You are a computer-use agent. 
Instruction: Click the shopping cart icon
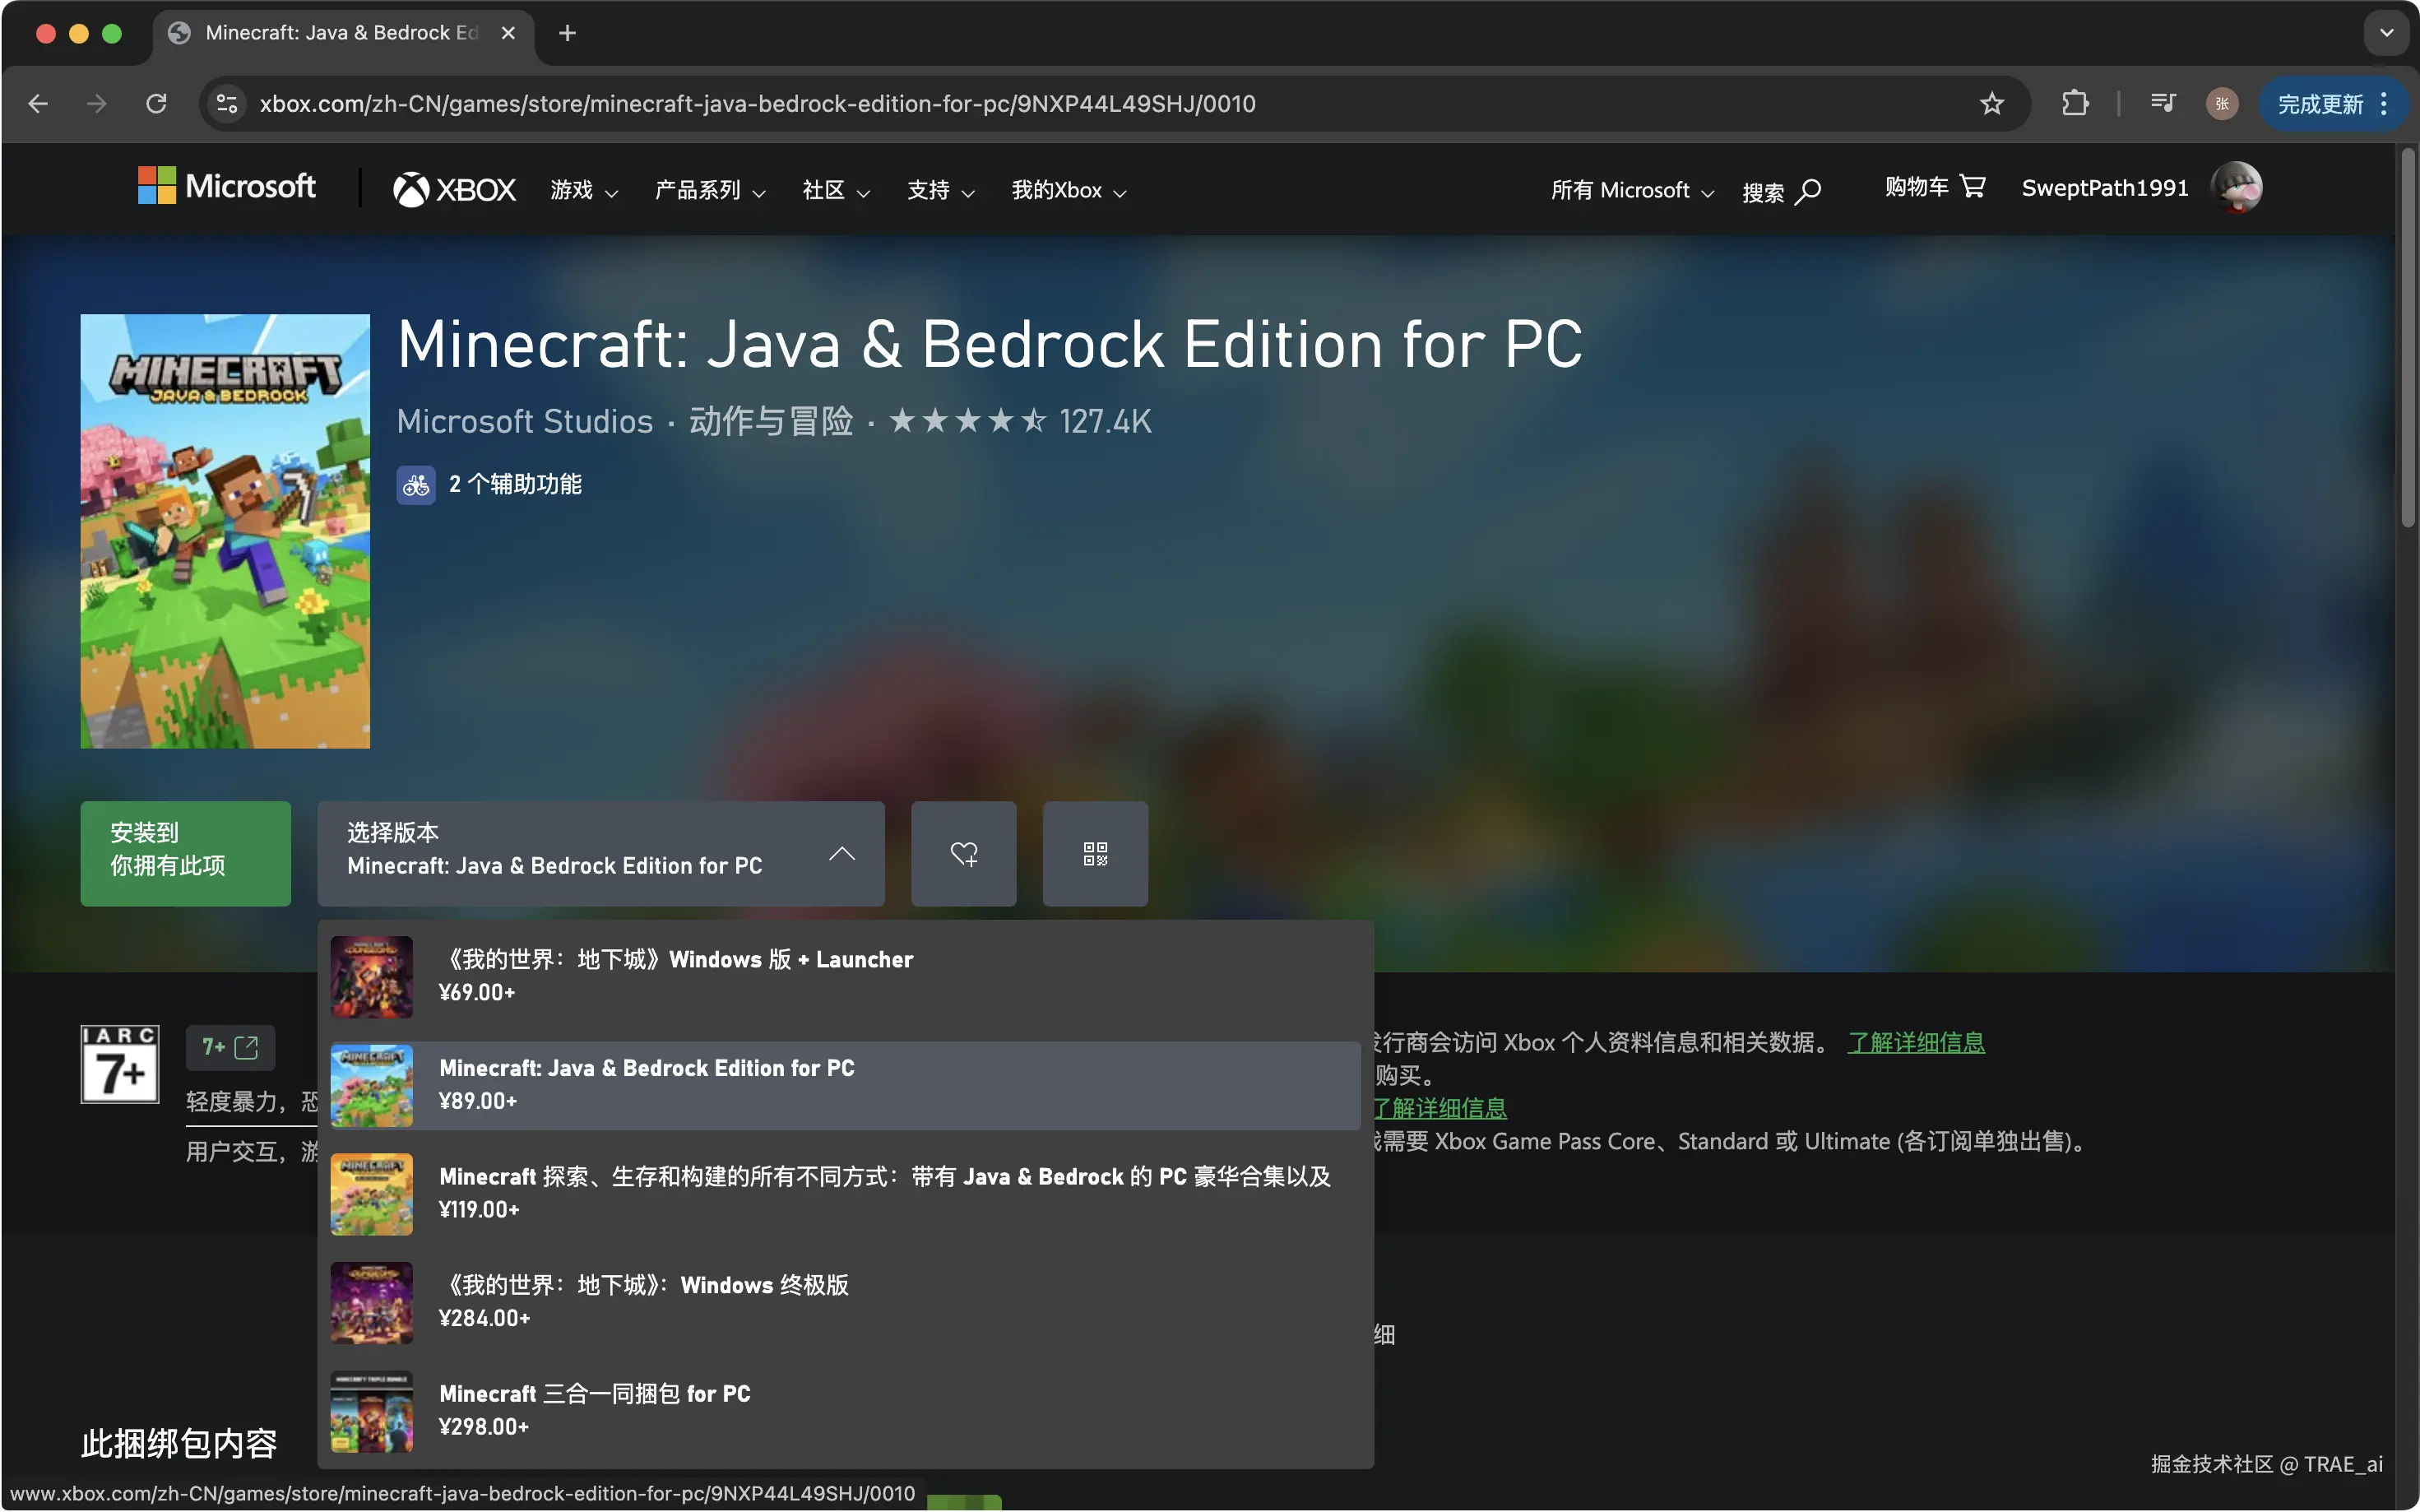pyautogui.click(x=1973, y=187)
